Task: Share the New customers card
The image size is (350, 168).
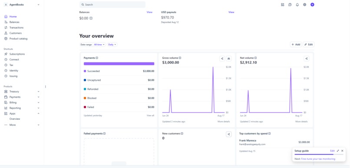Action: point(228,134)
